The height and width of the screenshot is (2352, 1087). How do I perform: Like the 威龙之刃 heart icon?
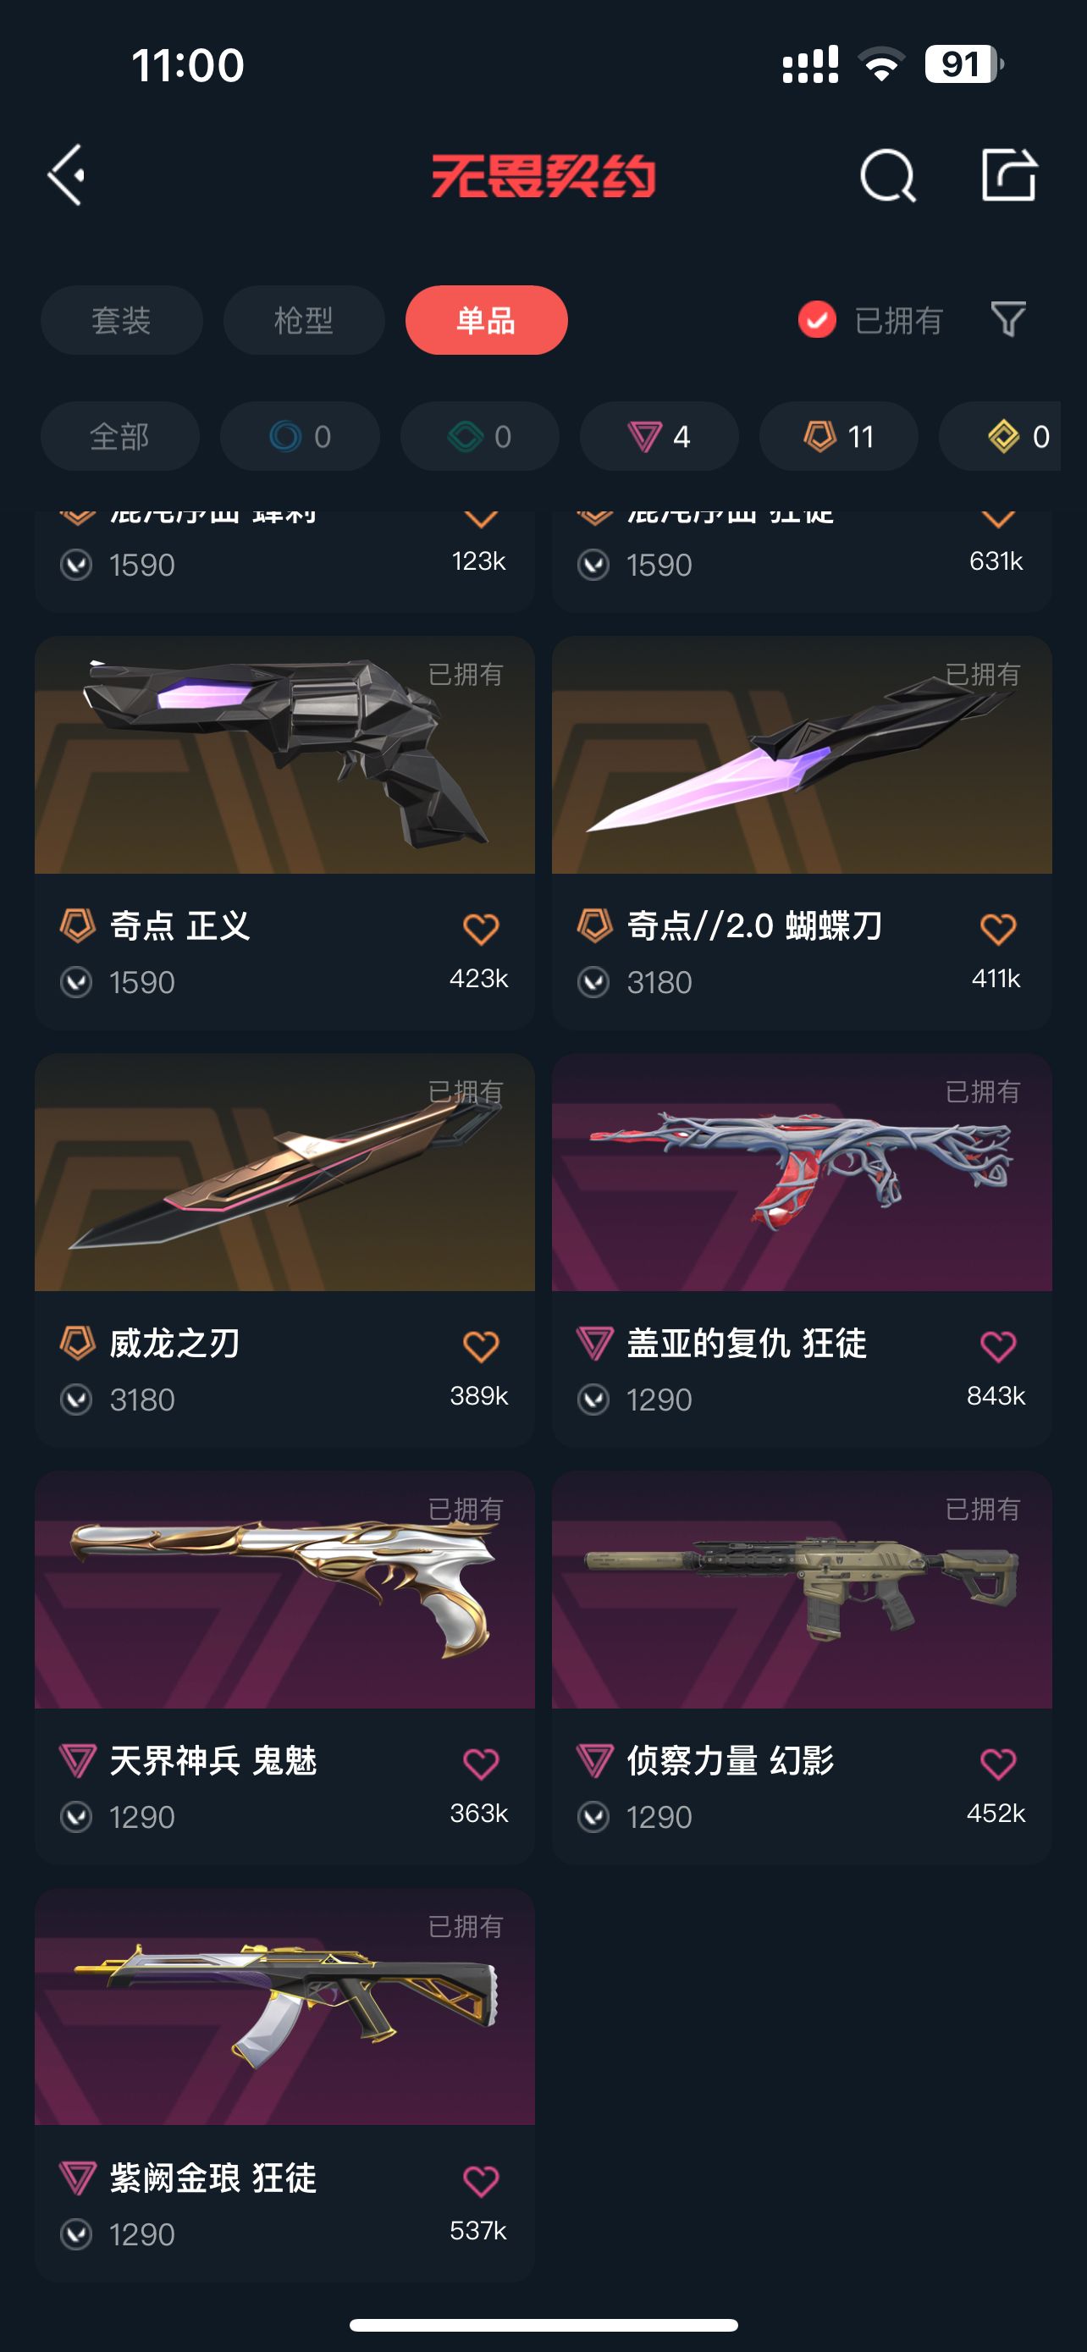(481, 1347)
